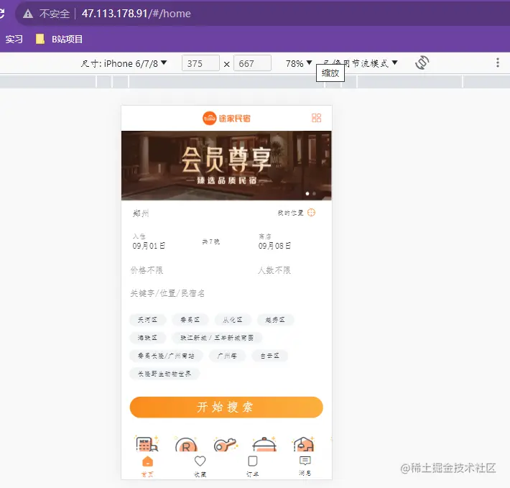Click the orange my-location crosshair icon

click(311, 213)
